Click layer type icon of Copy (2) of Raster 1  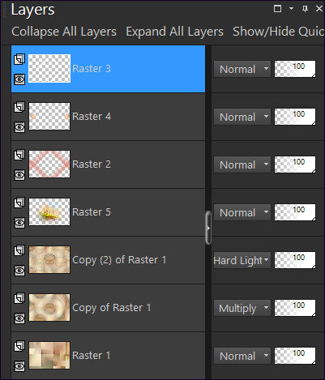(x=19, y=250)
